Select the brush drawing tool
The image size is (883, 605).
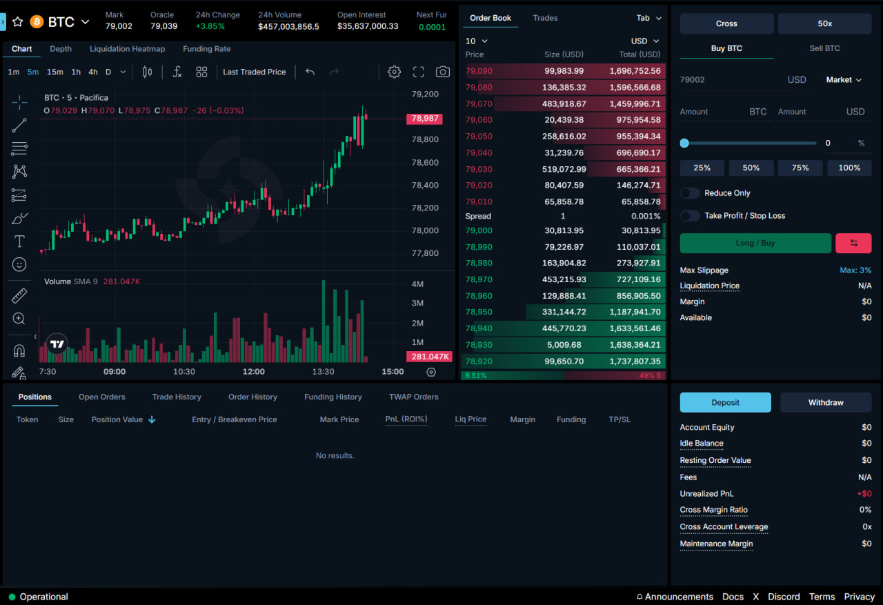point(19,218)
